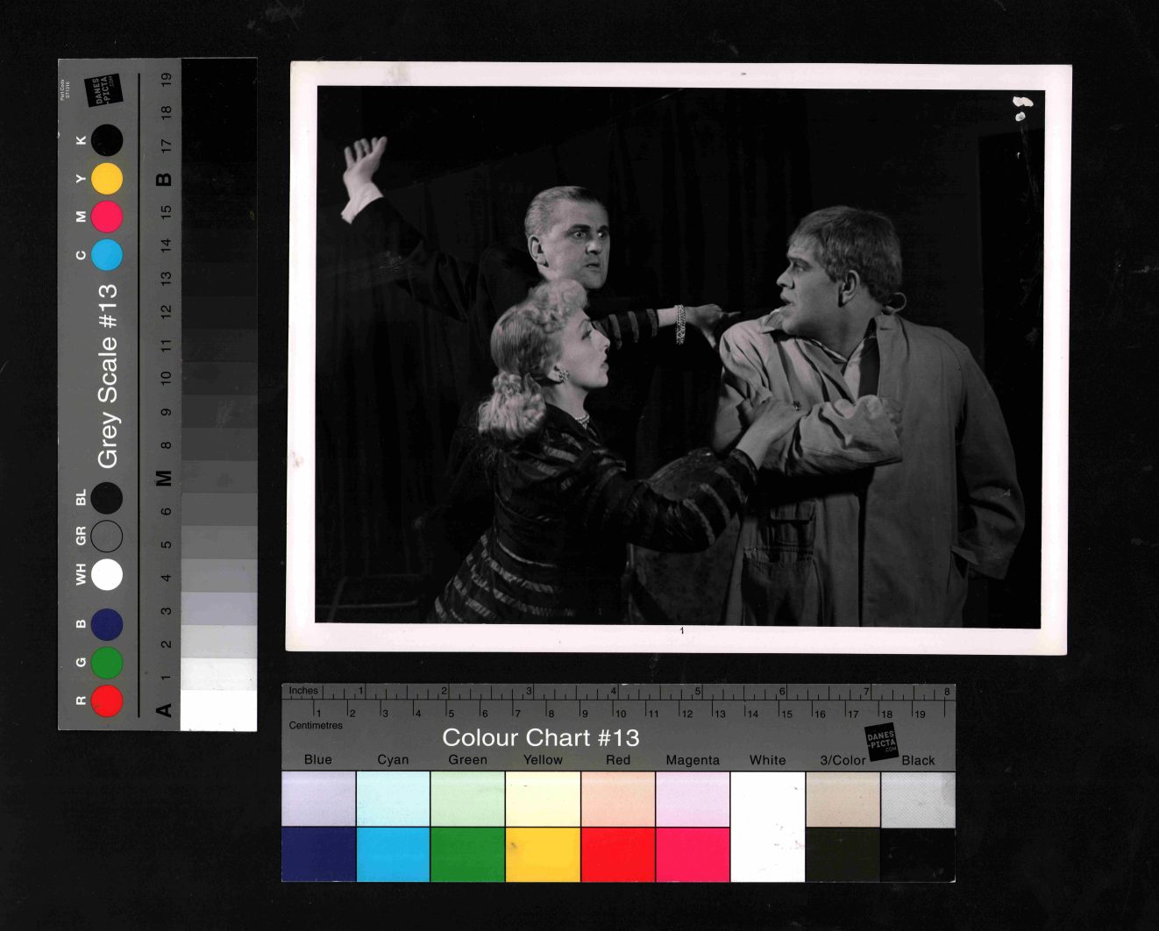Click the red circle labeled R
The image size is (1159, 931).
(107, 700)
